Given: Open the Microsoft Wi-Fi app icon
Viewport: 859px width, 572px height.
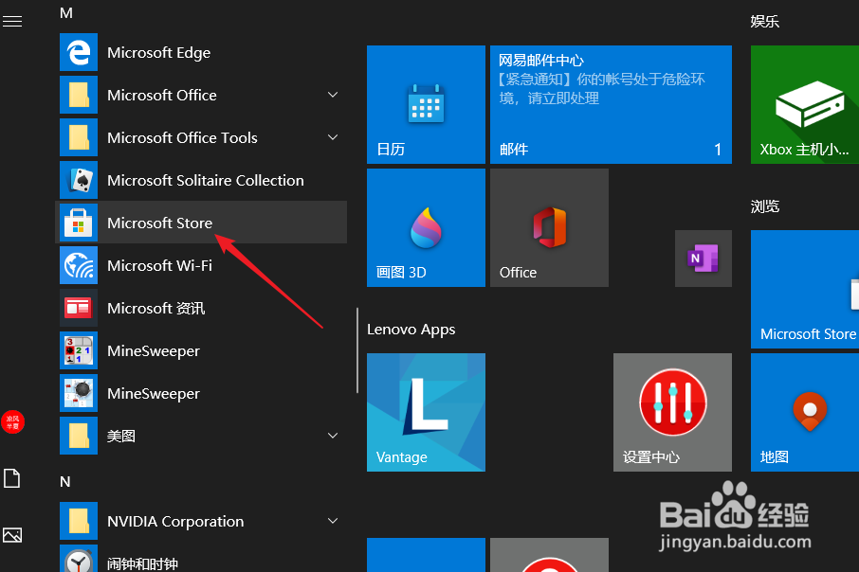Looking at the screenshot, I should click(x=79, y=265).
